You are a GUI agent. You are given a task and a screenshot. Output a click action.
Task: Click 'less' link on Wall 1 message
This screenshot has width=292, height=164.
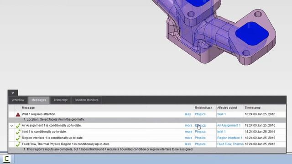(x=188, y=114)
